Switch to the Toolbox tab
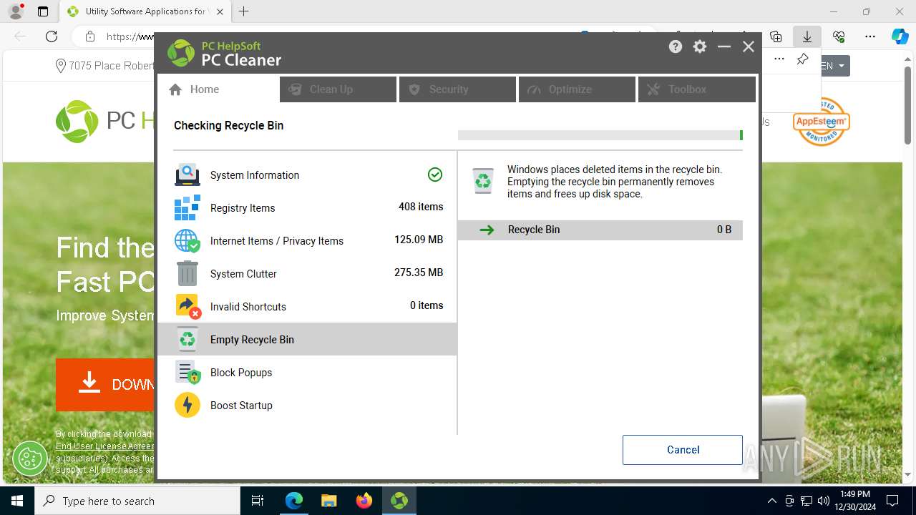 coord(696,89)
